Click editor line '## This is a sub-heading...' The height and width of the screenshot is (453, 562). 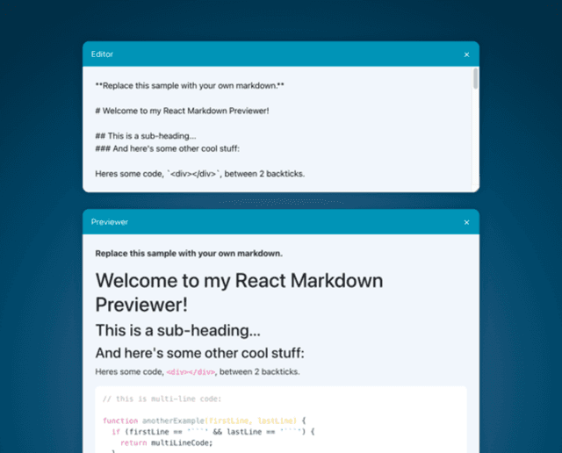point(146,136)
